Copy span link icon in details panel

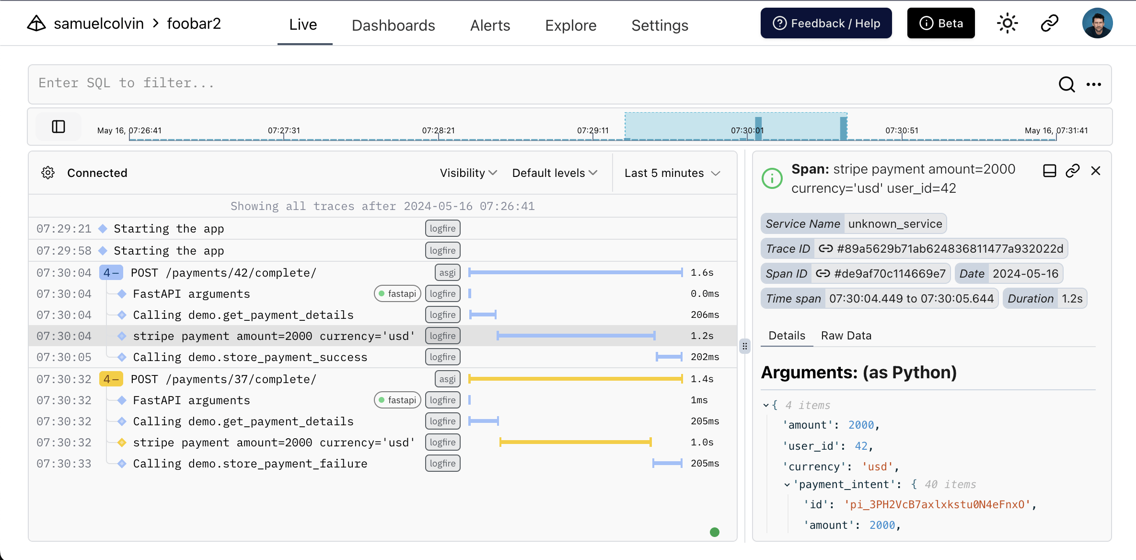1072,171
